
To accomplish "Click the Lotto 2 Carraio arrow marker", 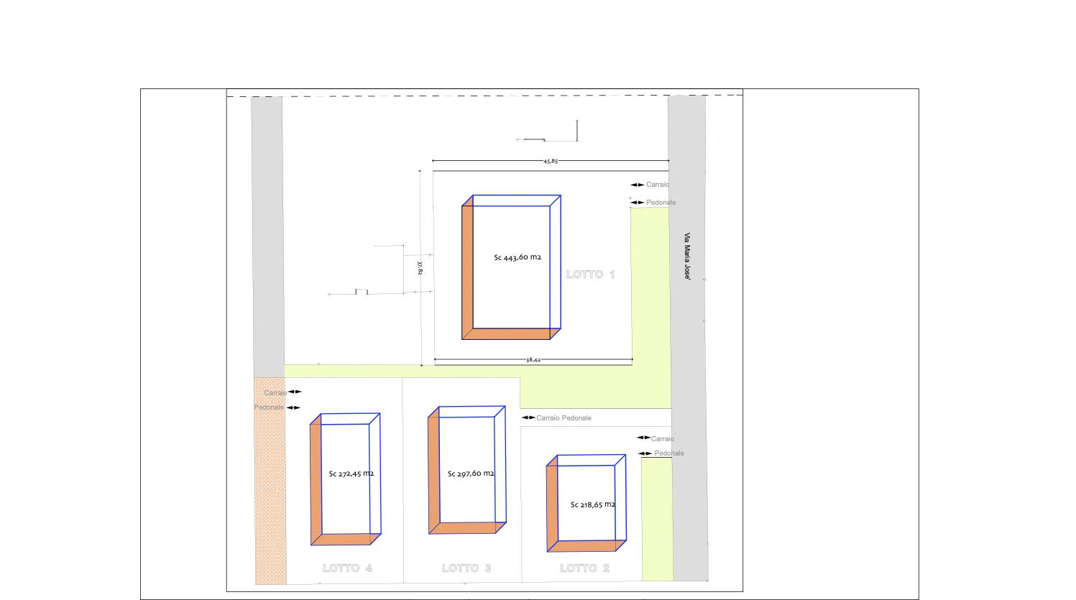I will [643, 438].
